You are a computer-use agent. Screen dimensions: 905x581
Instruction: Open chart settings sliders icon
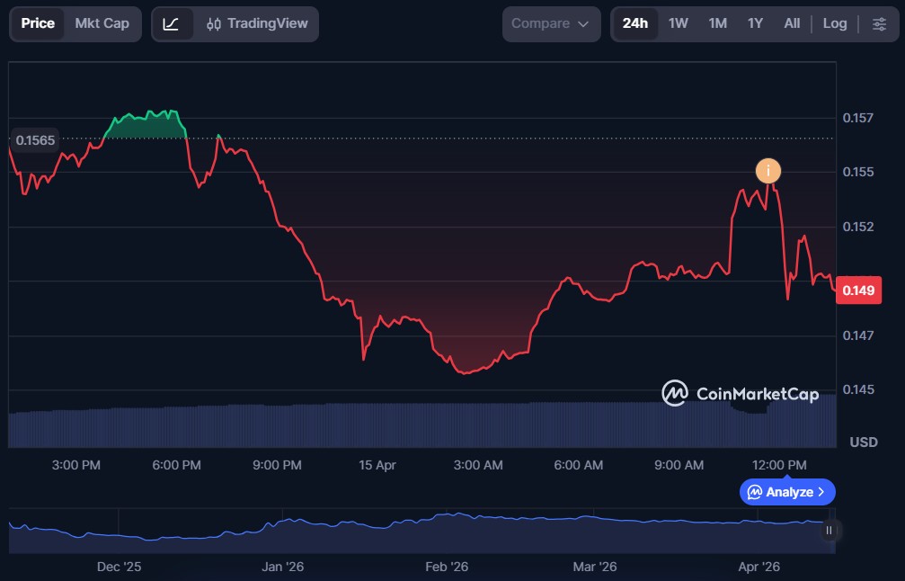[x=879, y=24]
